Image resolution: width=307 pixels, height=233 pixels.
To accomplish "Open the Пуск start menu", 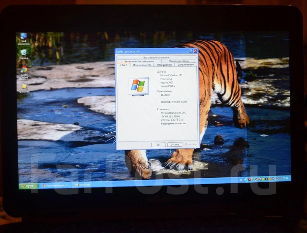I will tap(28, 186).
